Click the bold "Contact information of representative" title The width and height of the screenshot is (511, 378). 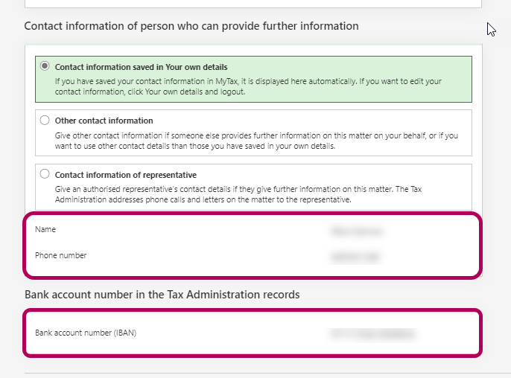click(x=125, y=175)
